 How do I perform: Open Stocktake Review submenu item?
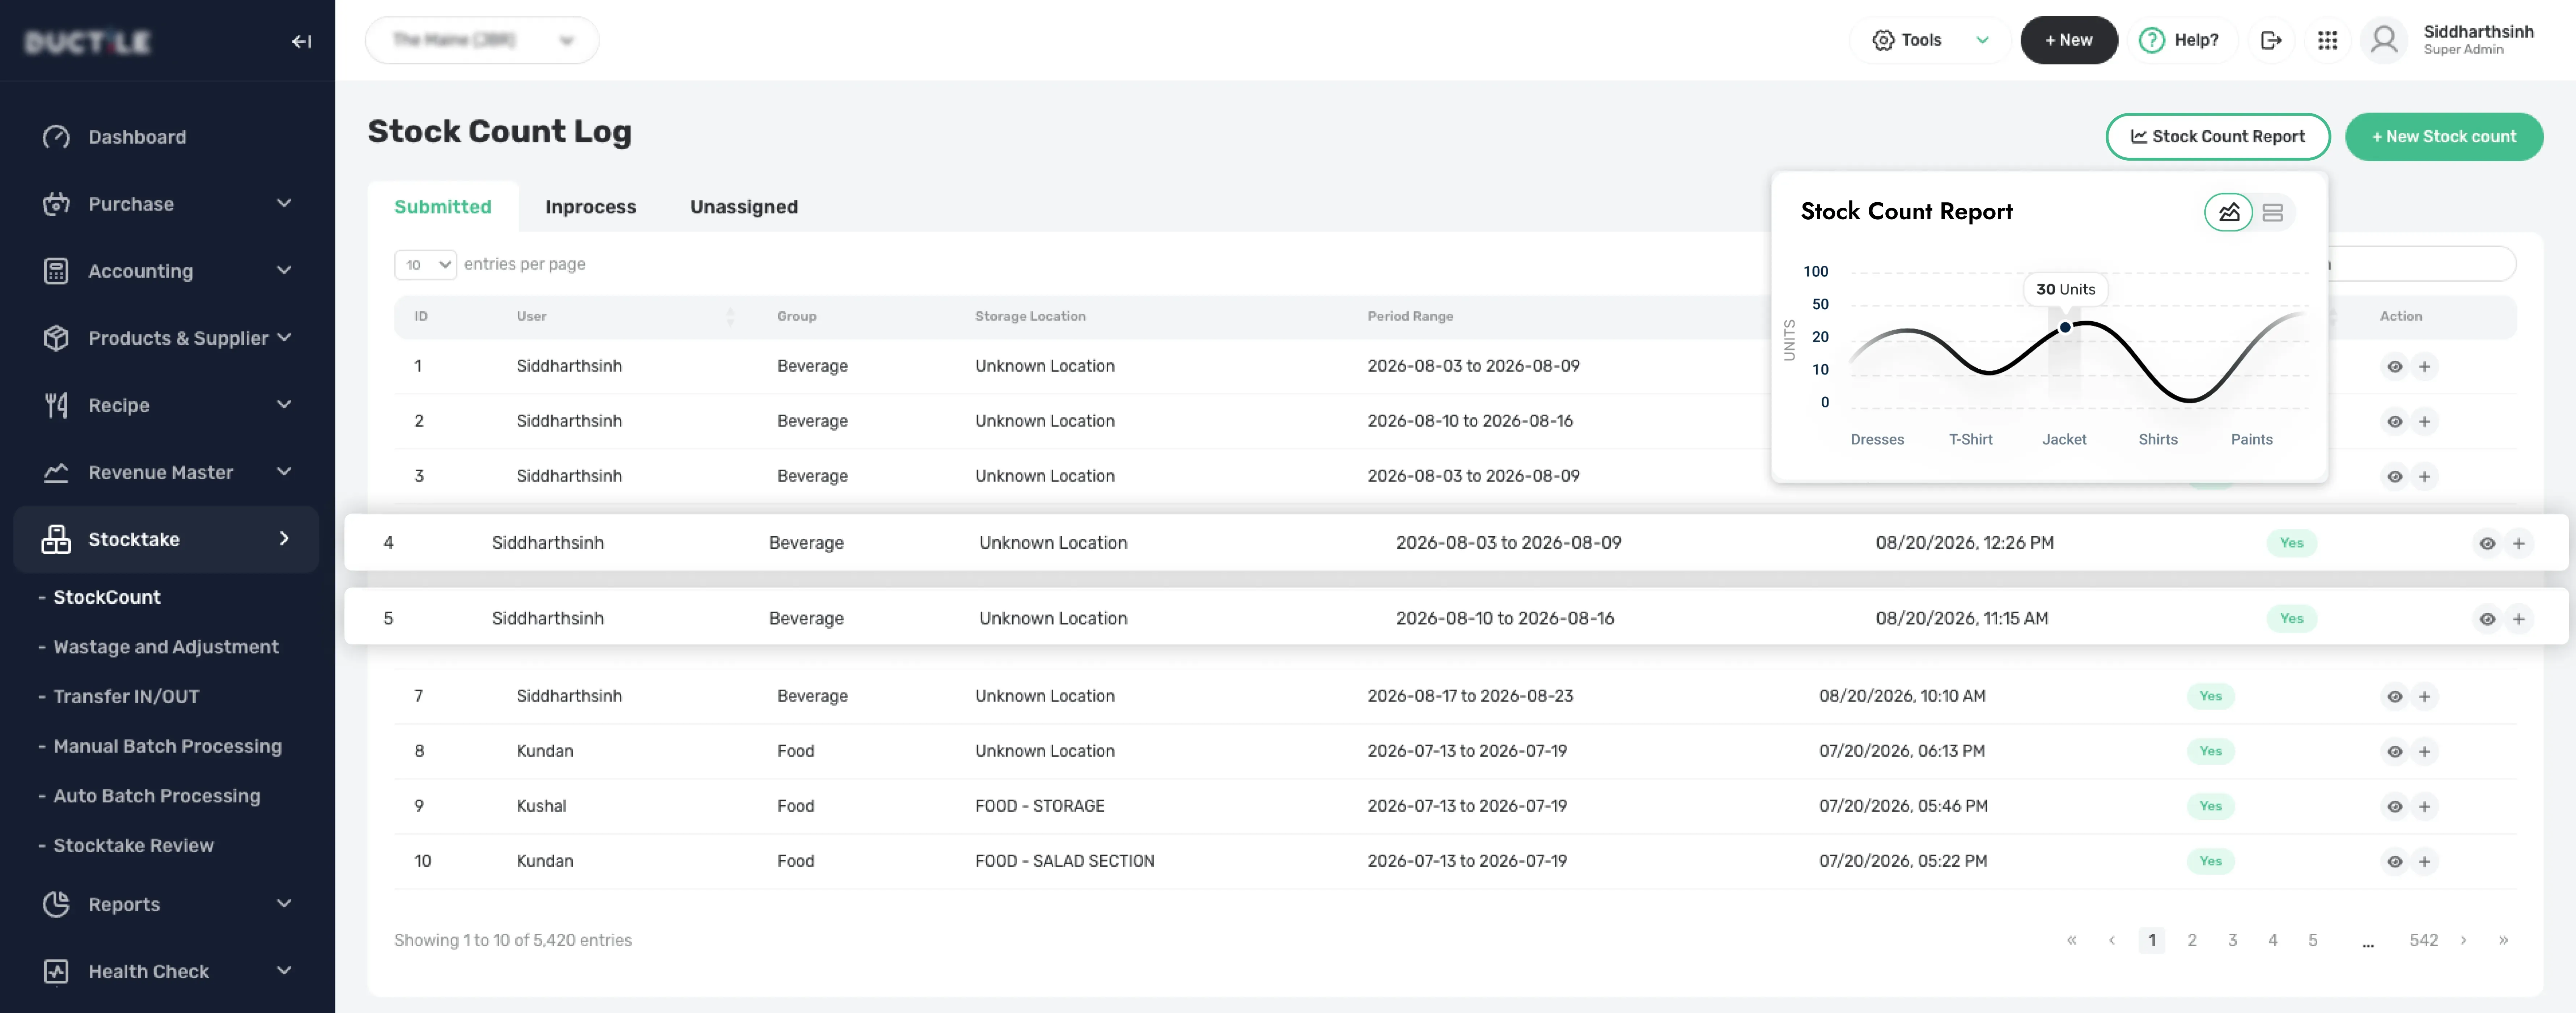pos(133,845)
